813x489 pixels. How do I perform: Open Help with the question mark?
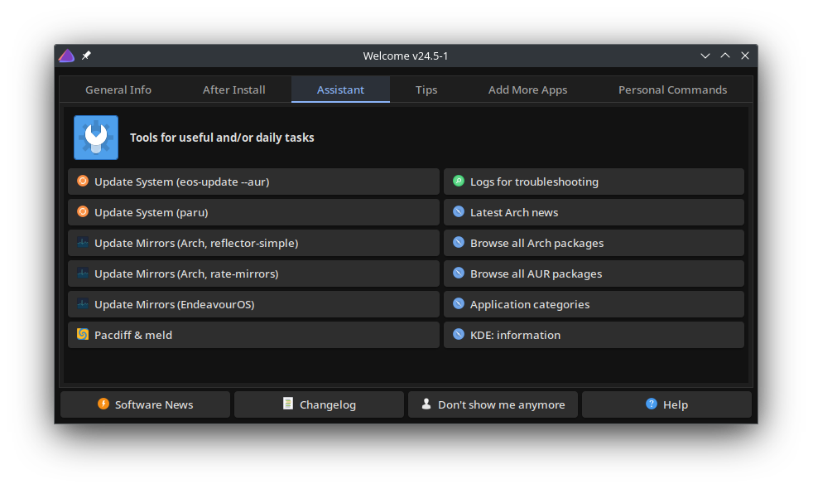coord(666,404)
